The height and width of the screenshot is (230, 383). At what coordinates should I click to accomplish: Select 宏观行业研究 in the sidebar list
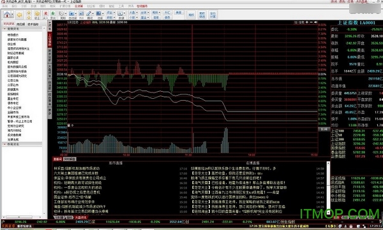(x=15, y=126)
